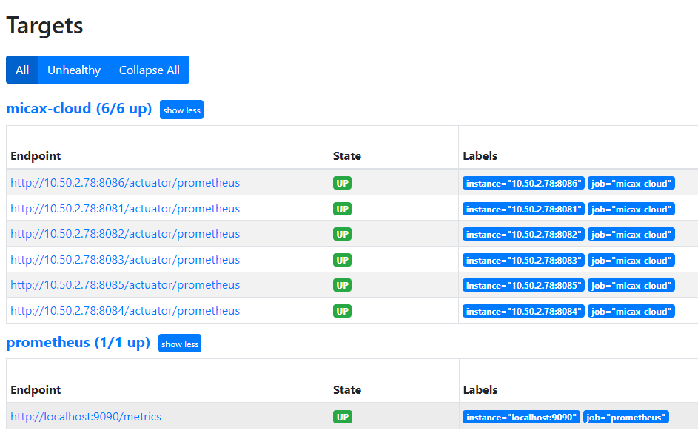Image resolution: width=698 pixels, height=439 pixels.
Task: Open the 10.50.2.78:8086 actuator endpoint
Action: (125, 183)
